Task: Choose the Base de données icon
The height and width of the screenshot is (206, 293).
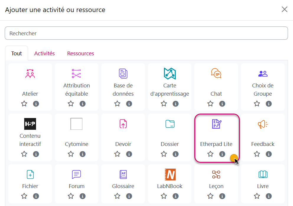Action: [x=123, y=74]
